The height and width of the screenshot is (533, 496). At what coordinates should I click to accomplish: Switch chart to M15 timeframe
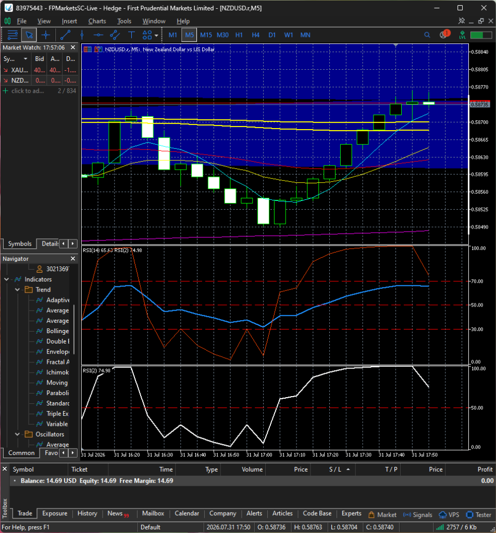coord(206,35)
